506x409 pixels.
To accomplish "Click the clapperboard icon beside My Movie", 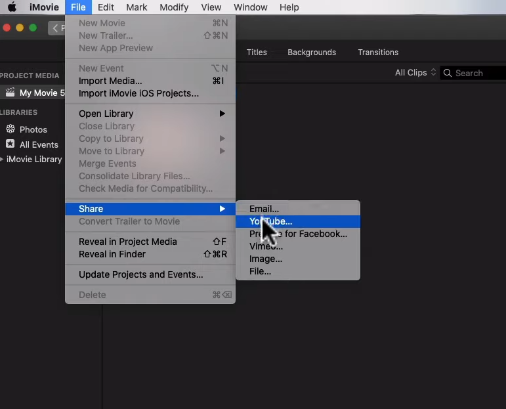I will (10, 93).
